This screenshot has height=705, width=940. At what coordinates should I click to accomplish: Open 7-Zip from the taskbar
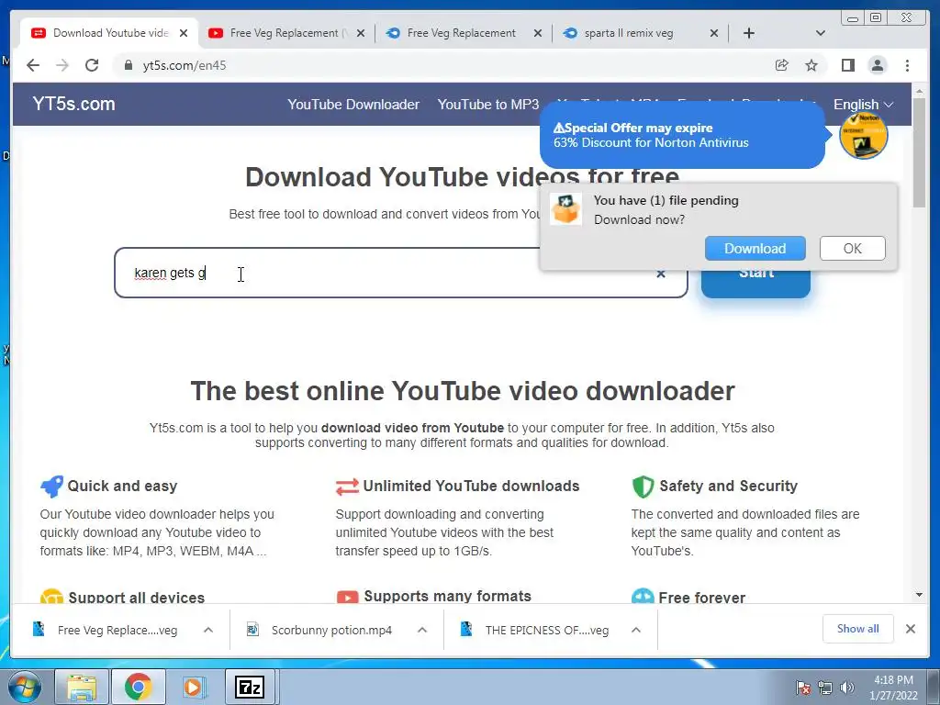[250, 687]
